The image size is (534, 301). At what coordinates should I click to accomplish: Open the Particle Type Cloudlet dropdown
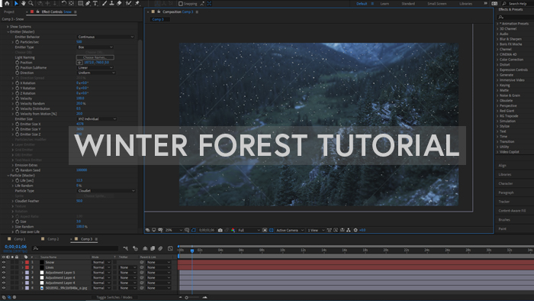tap(106, 191)
